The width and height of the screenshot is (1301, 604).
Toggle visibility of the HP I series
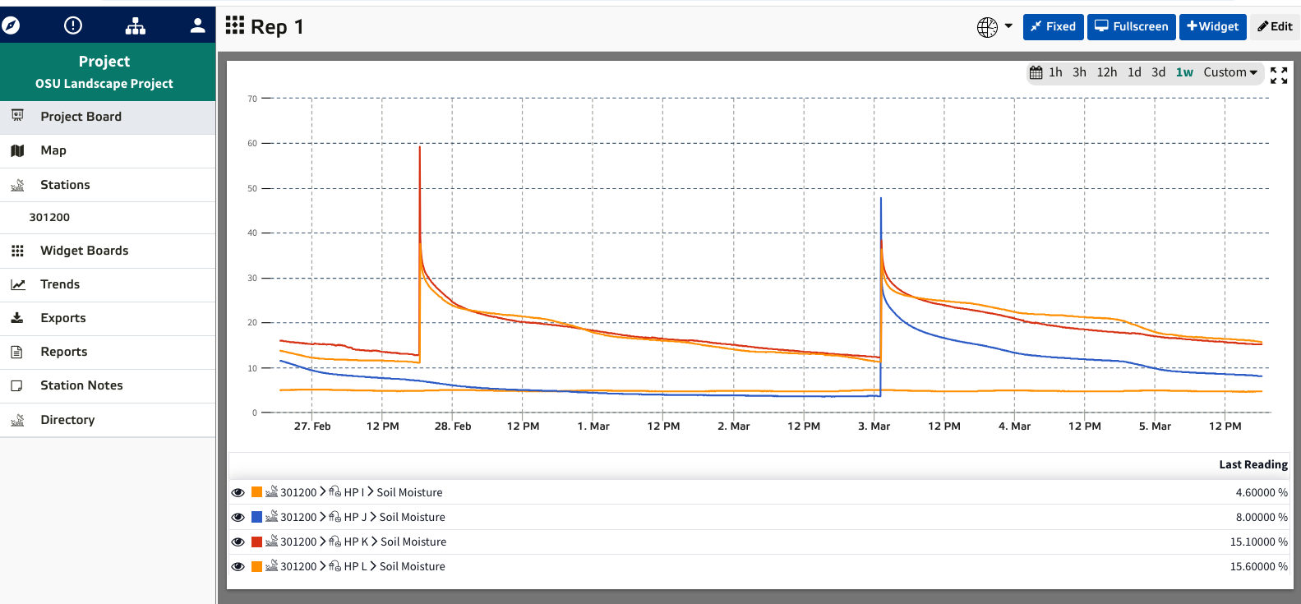238,492
